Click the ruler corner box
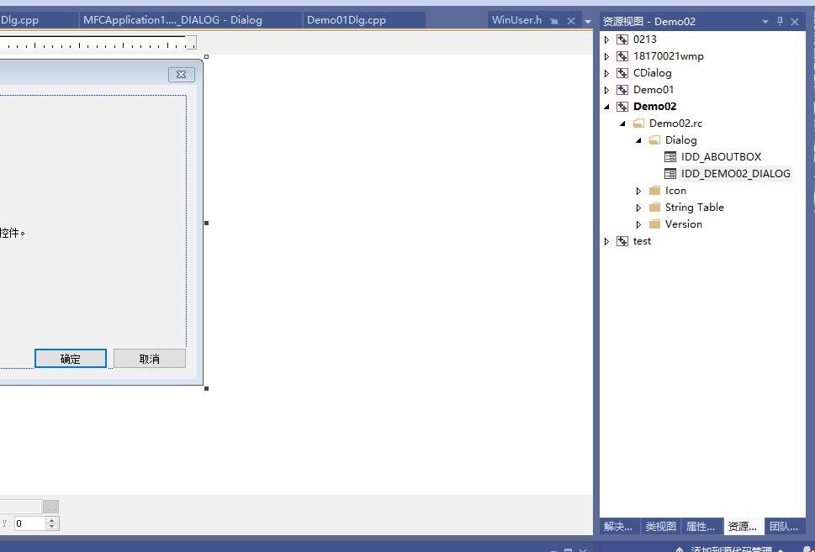Screen dimensions: 815x552 coord(191,43)
